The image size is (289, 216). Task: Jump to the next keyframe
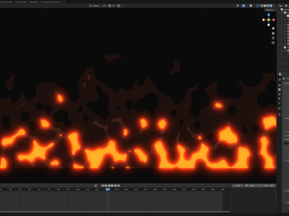116,185
